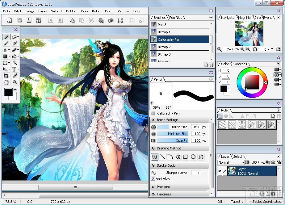This screenshot has height=205, width=285.
Task: Pick the Hand pan tool
Action: pyautogui.click(x=6, y=82)
